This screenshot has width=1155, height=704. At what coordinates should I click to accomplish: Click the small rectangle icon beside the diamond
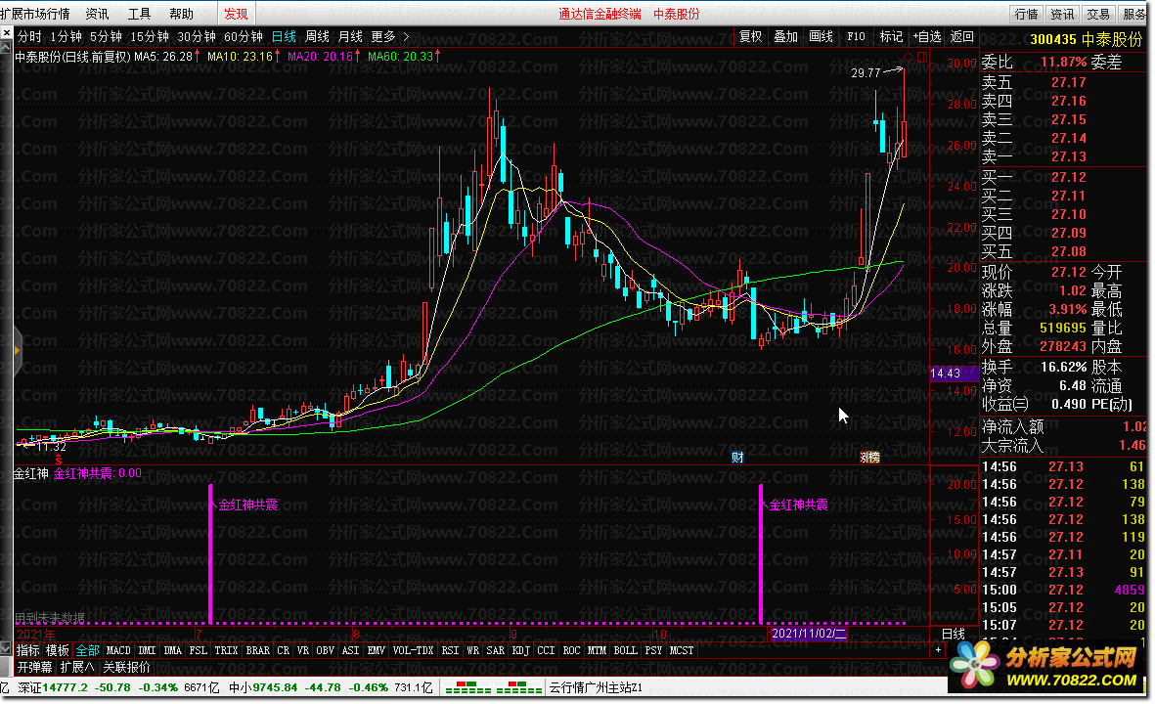[x=922, y=57]
